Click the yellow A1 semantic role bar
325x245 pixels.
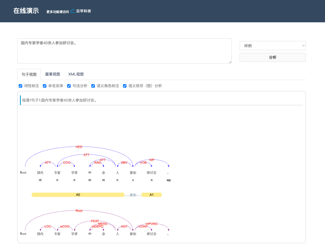point(152,195)
